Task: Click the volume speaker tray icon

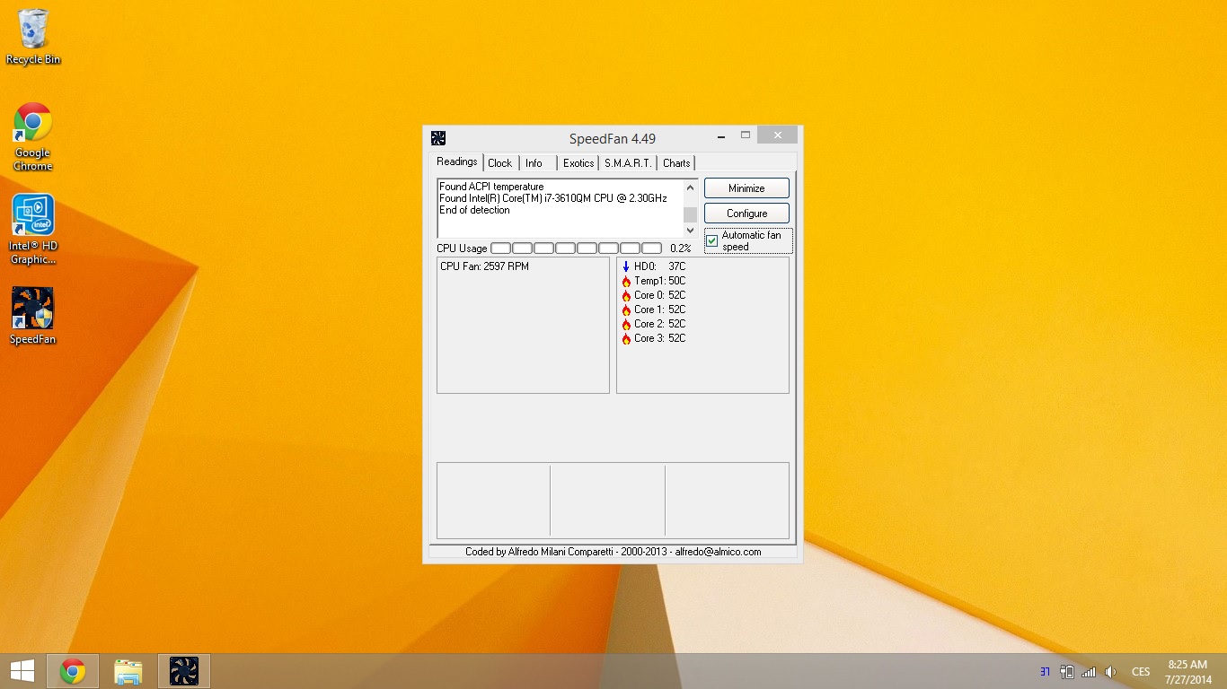Action: [1111, 672]
